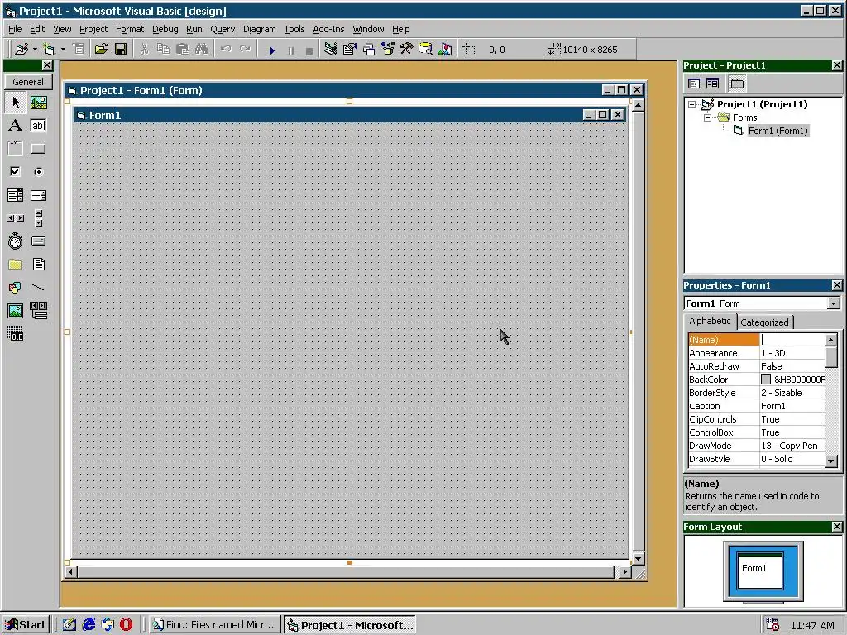Click the (Name) property value field
The width and height of the screenshot is (847, 635).
point(792,340)
